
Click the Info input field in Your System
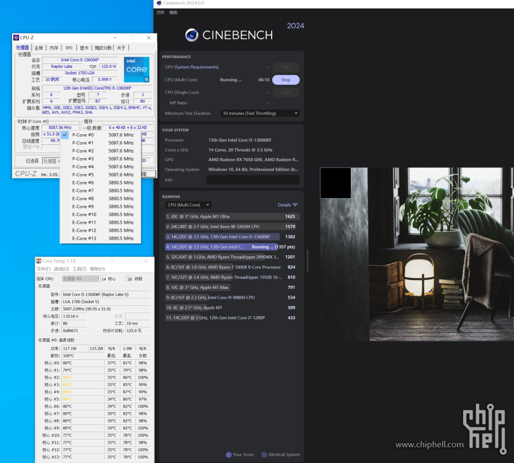click(x=253, y=179)
